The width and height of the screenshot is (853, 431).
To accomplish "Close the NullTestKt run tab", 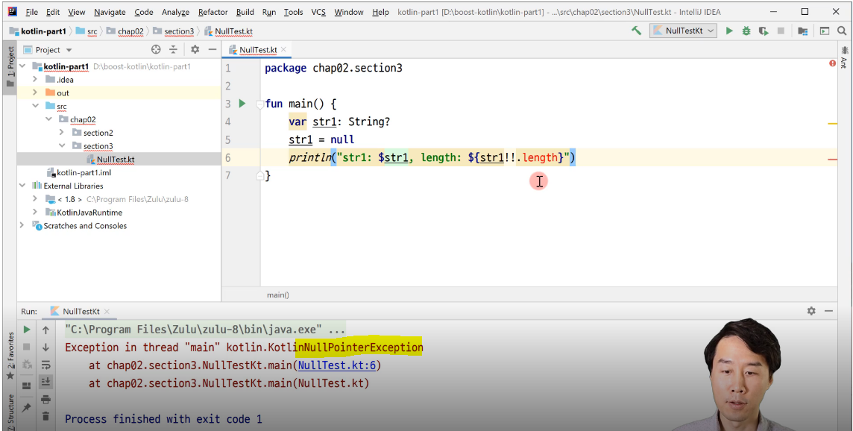I will 107,311.
